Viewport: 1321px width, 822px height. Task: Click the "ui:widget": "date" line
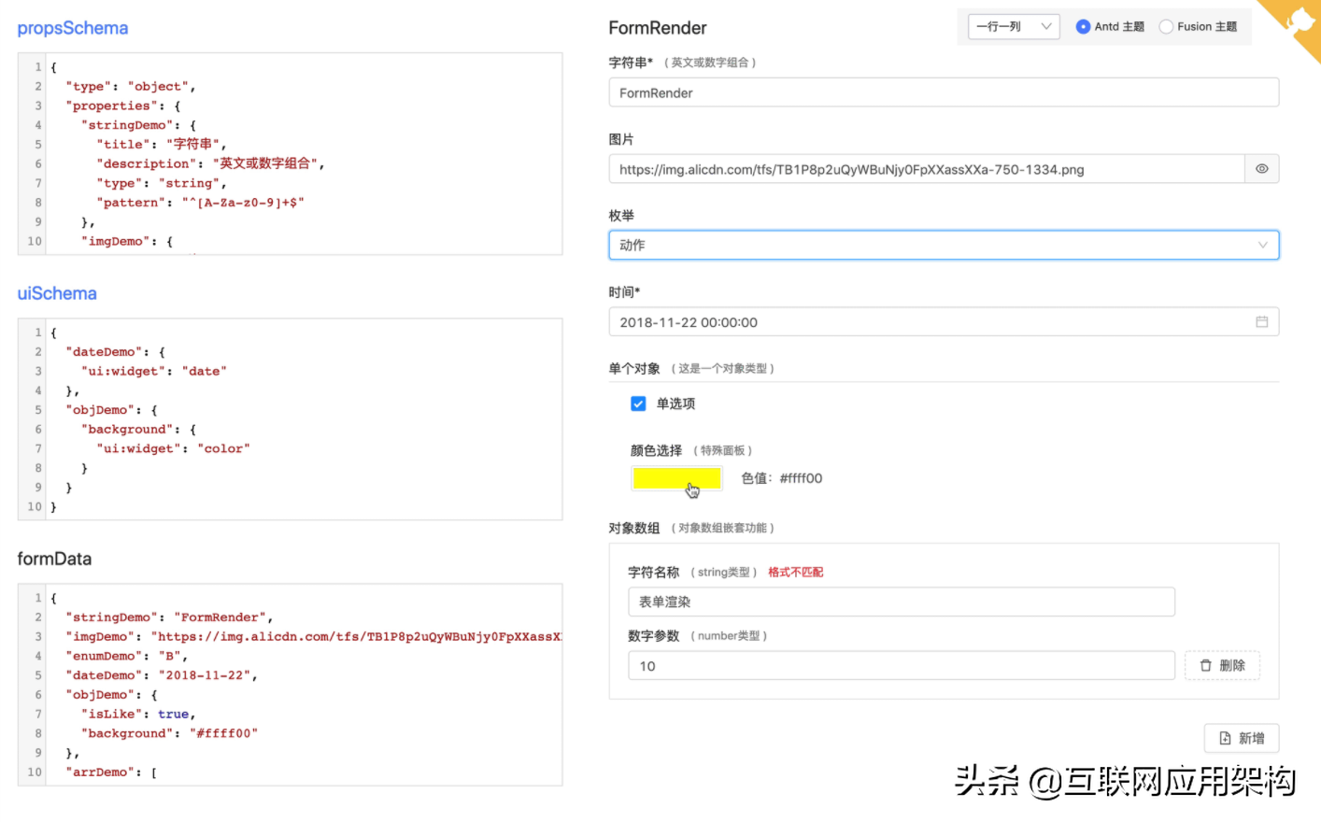point(153,371)
